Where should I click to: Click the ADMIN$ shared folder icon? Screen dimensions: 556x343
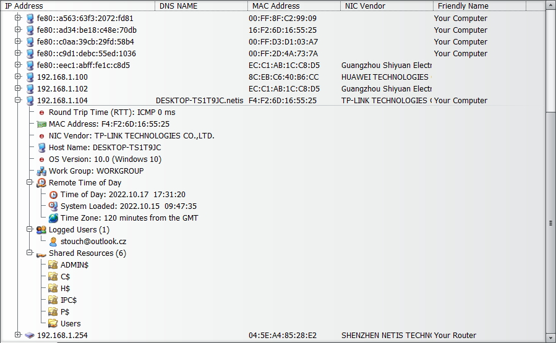[53, 265]
